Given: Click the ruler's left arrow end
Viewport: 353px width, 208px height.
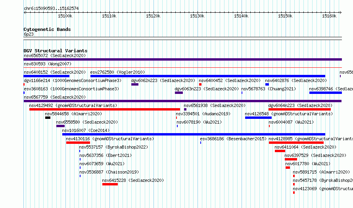Looking at the screenshot, I should tap(25, 13).
